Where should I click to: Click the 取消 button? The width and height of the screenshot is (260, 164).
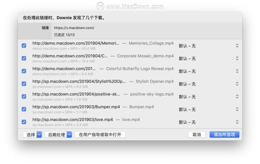197,135
